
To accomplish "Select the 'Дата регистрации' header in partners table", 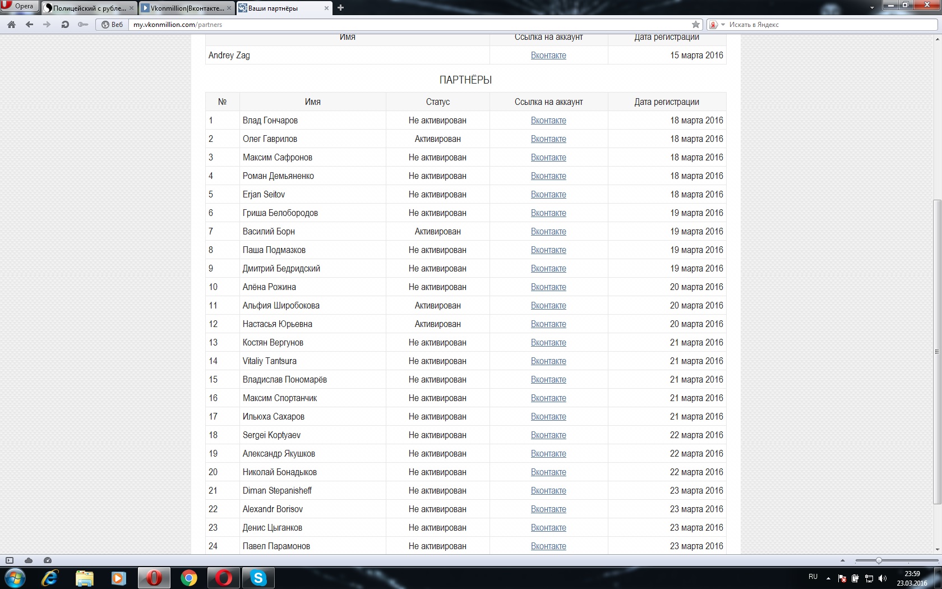I will point(667,102).
